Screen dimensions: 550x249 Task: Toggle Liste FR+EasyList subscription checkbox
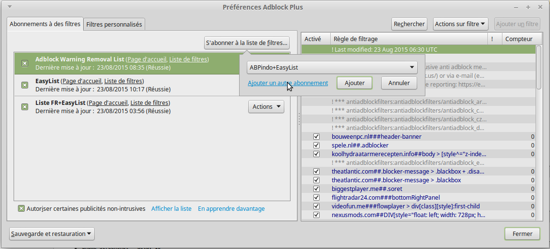pos(25,107)
